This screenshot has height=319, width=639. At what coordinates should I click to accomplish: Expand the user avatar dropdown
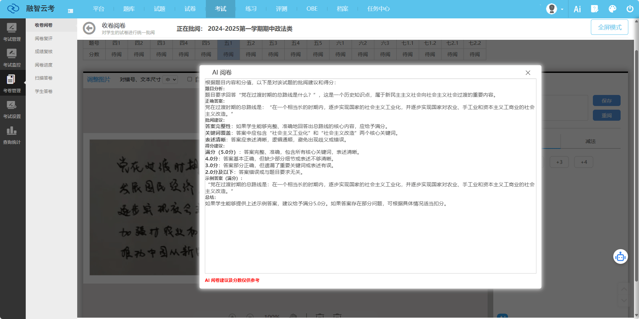(x=555, y=9)
